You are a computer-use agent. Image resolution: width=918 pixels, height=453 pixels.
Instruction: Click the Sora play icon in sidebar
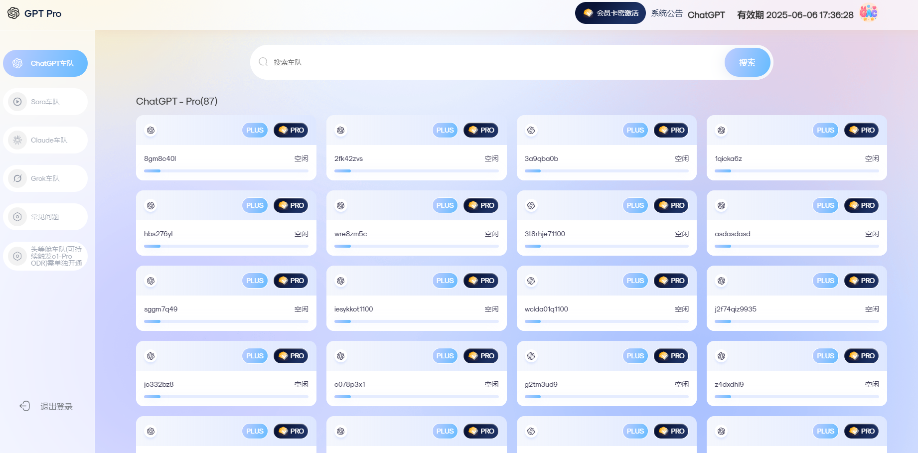tap(17, 102)
